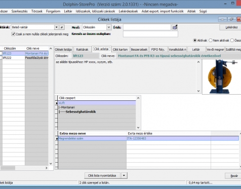Select the Sebességhatárolók group row
Screen dimensions: 241x189
[97, 111]
